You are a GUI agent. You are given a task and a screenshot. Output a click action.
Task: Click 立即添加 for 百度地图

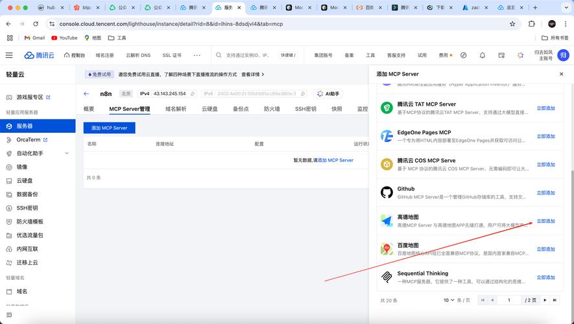546,249
